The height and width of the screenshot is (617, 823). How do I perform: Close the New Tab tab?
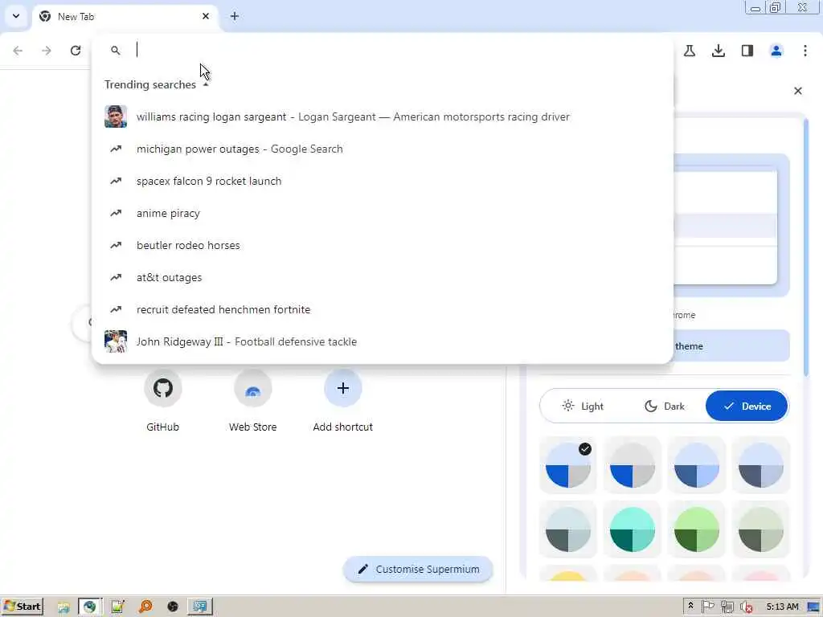pos(206,16)
